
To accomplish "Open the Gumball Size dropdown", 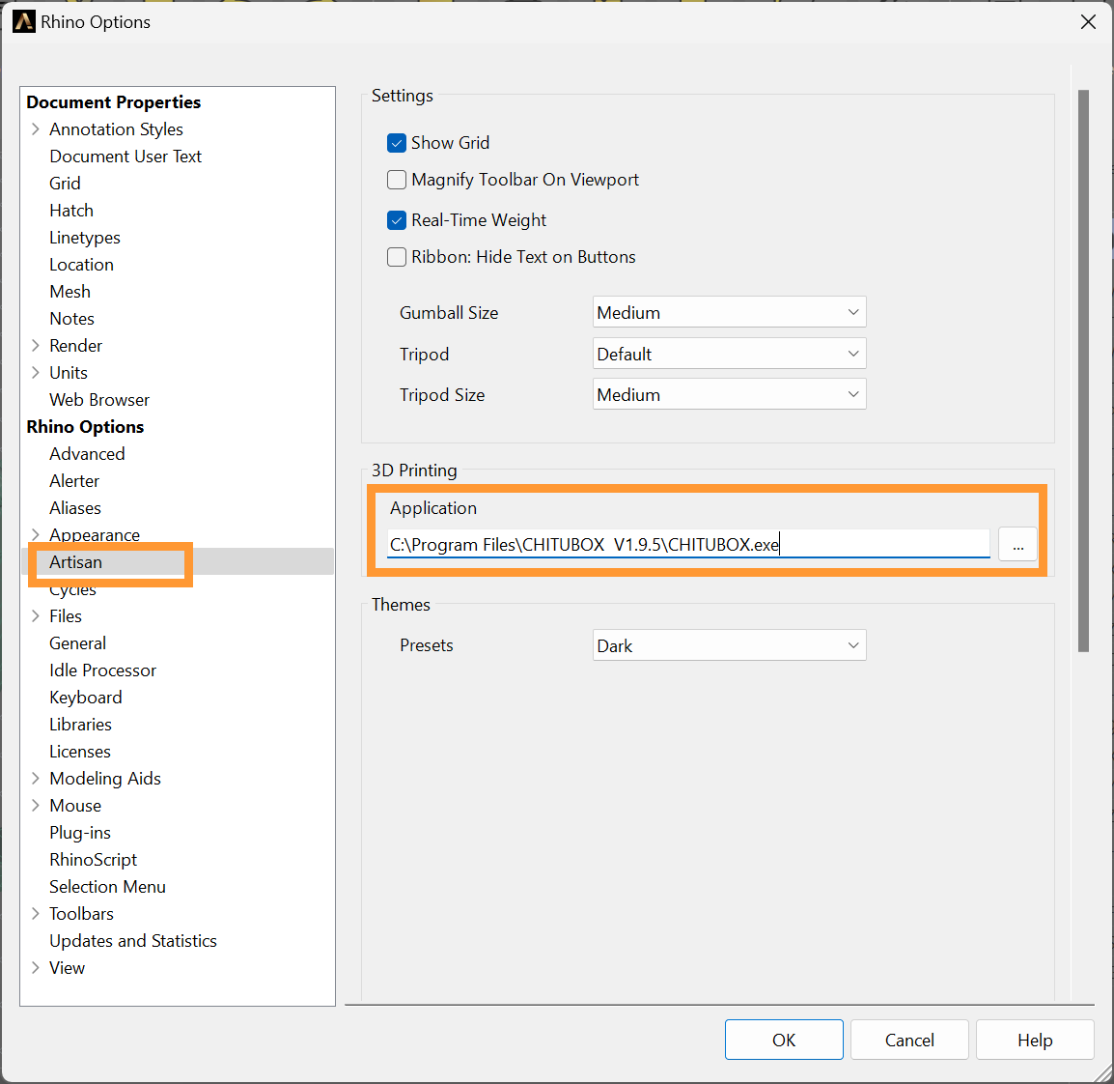I will (729, 313).
